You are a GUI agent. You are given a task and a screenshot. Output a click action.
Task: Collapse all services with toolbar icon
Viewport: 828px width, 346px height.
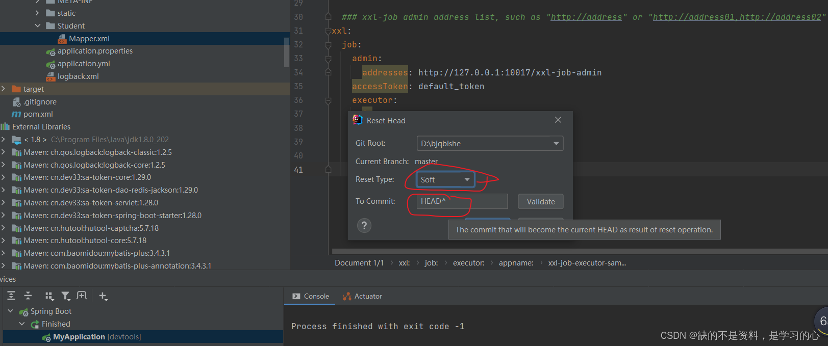point(28,296)
